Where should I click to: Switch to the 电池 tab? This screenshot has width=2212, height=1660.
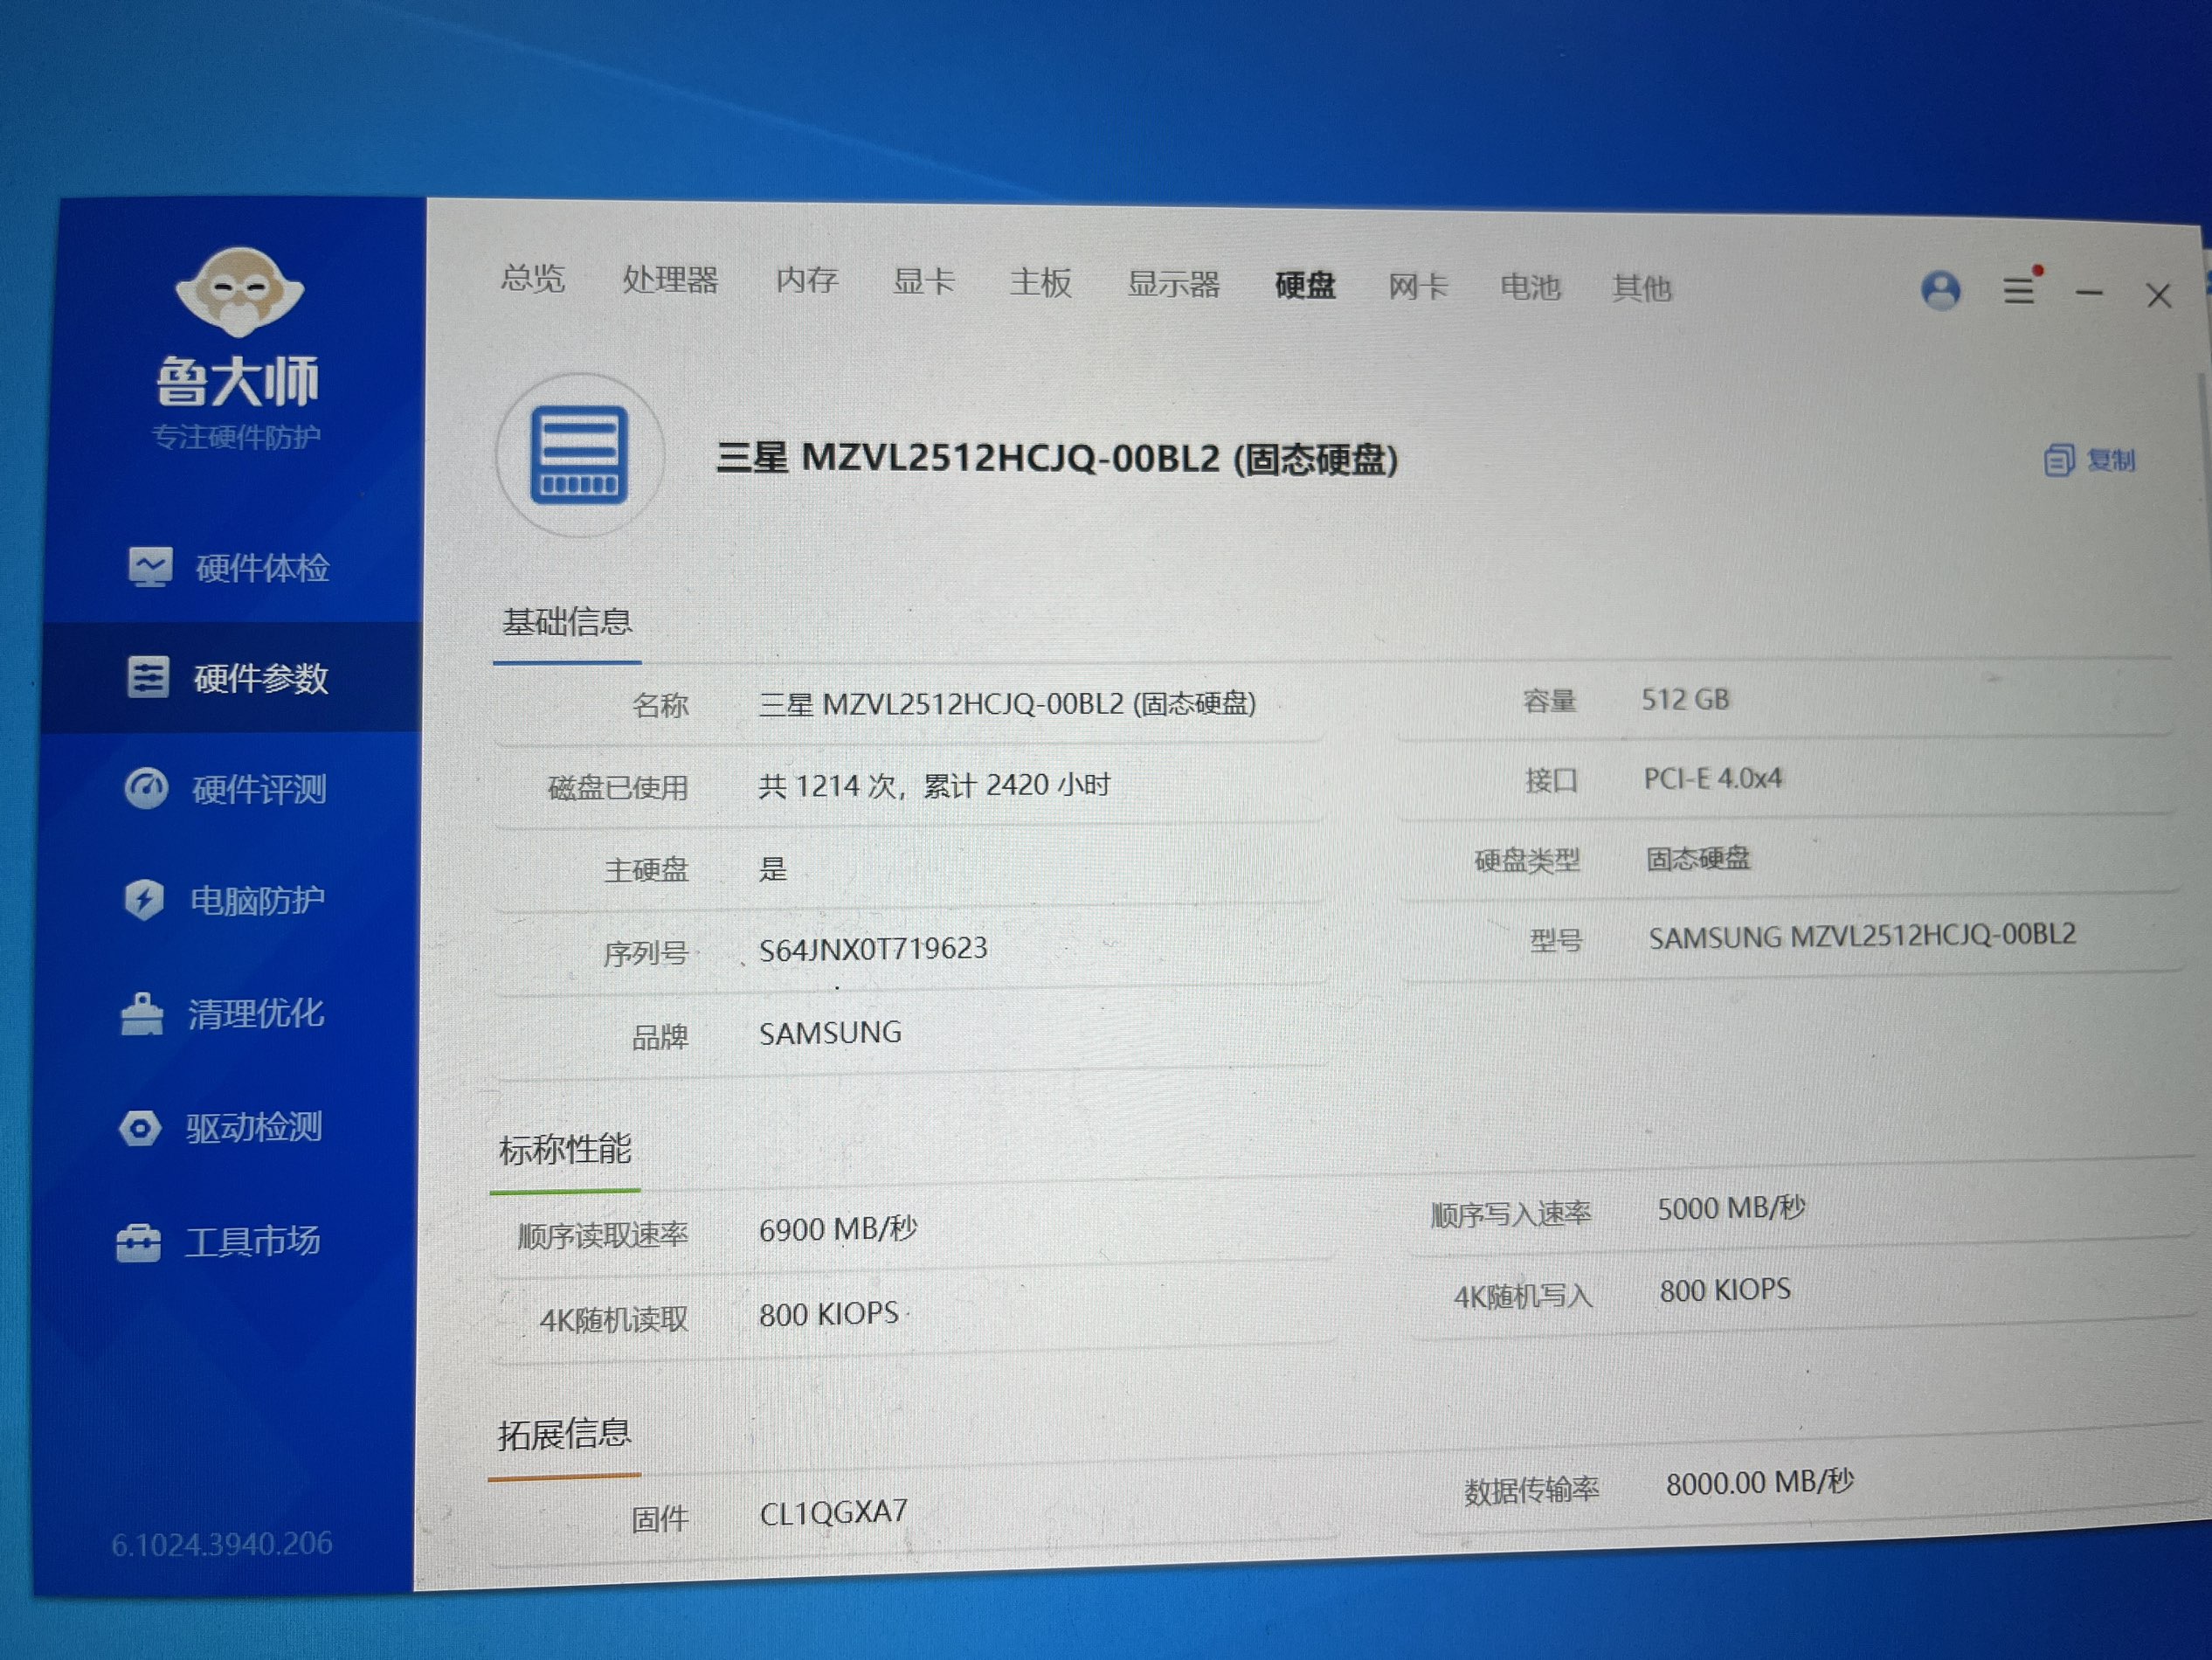tap(1530, 288)
